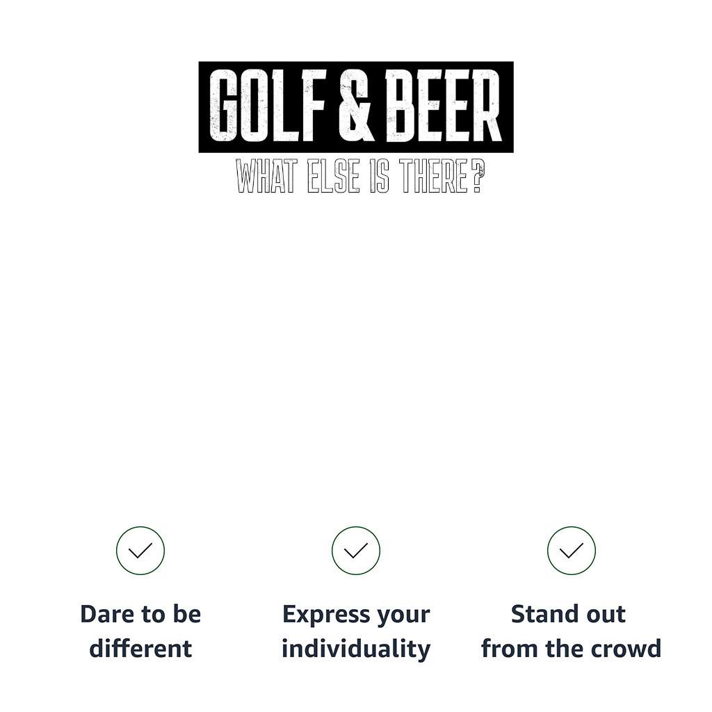The width and height of the screenshot is (712, 712).
Task: Click the word "IS" in the tagline
Action: 379,177
